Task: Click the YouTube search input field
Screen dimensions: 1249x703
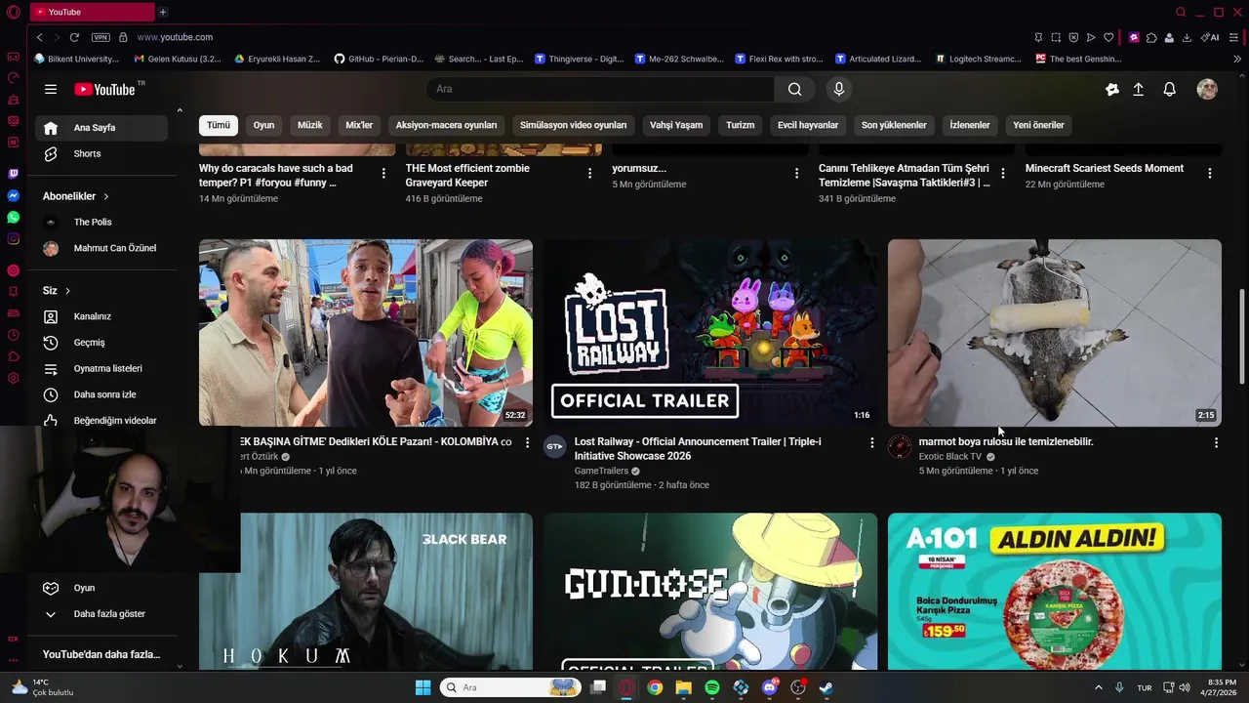Action: 600,89
